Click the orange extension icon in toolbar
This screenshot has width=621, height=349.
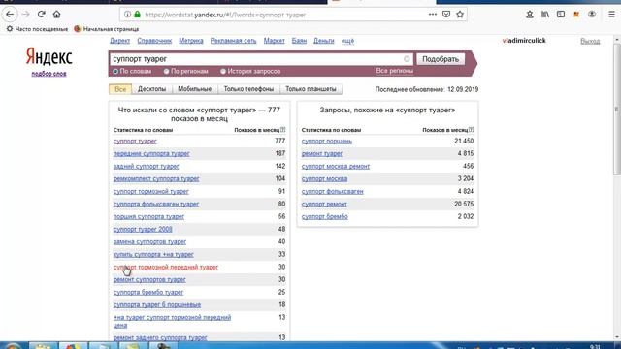click(576, 15)
